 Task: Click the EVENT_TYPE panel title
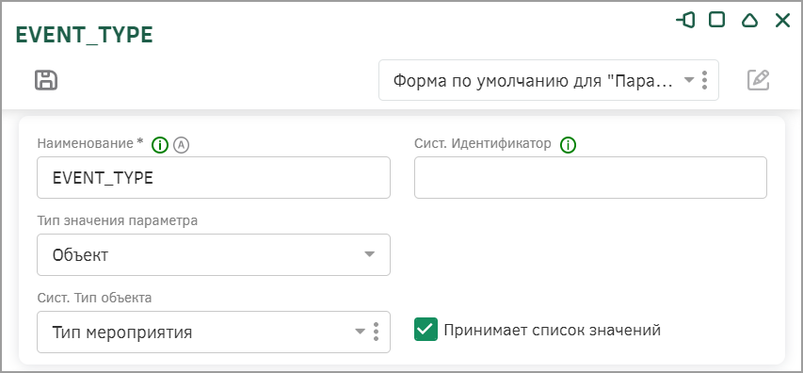[85, 35]
